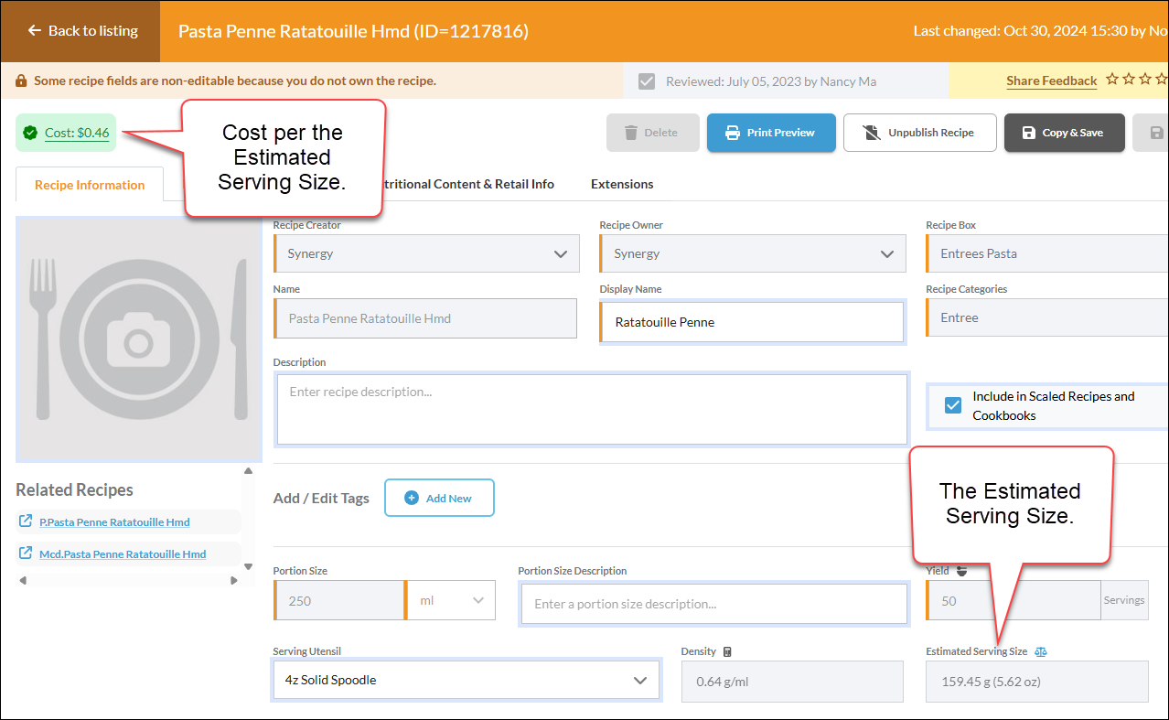
Task: Click the Yield bowl icon
Action: (x=961, y=570)
